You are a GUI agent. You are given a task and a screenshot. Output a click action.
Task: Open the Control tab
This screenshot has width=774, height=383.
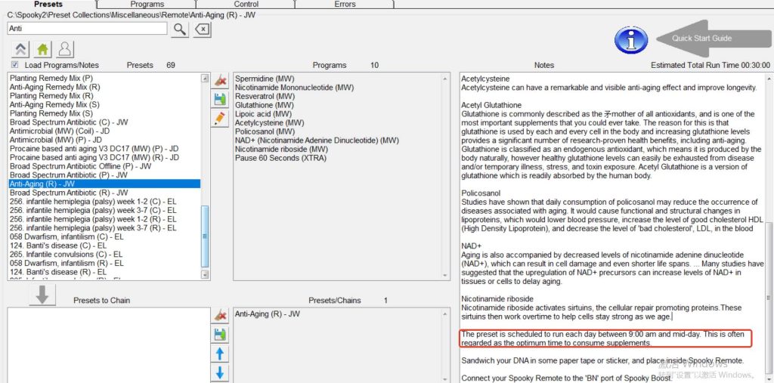246,5
